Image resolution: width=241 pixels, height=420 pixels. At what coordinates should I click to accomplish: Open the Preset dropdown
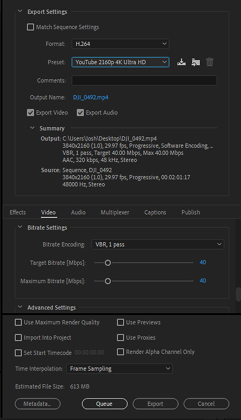coord(120,62)
